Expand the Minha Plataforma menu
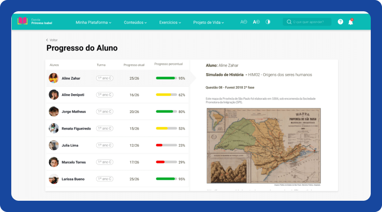The image size is (382, 212). pos(94,22)
